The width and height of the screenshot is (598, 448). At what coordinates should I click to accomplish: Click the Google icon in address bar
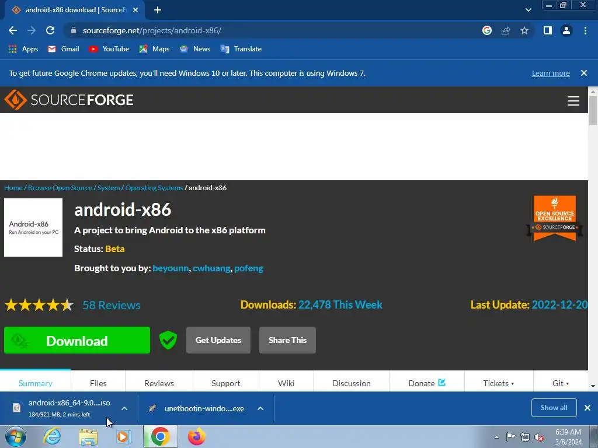click(487, 30)
